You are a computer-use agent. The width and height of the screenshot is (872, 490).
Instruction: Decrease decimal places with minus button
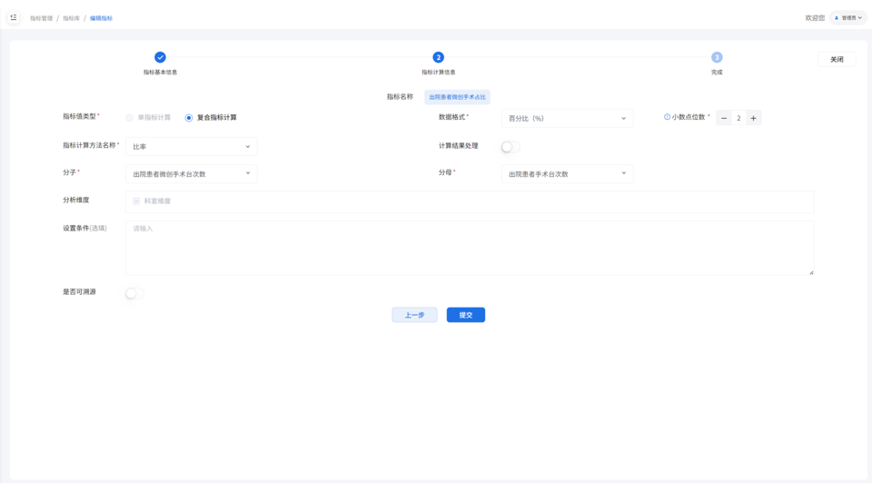tap(724, 118)
